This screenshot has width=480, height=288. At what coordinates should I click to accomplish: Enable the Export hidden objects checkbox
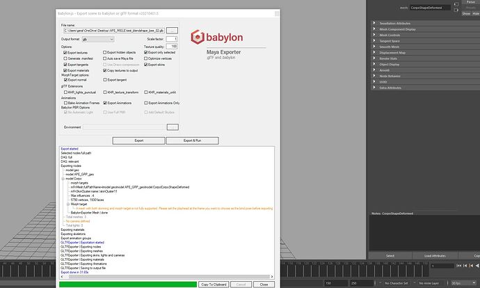(x=104, y=53)
